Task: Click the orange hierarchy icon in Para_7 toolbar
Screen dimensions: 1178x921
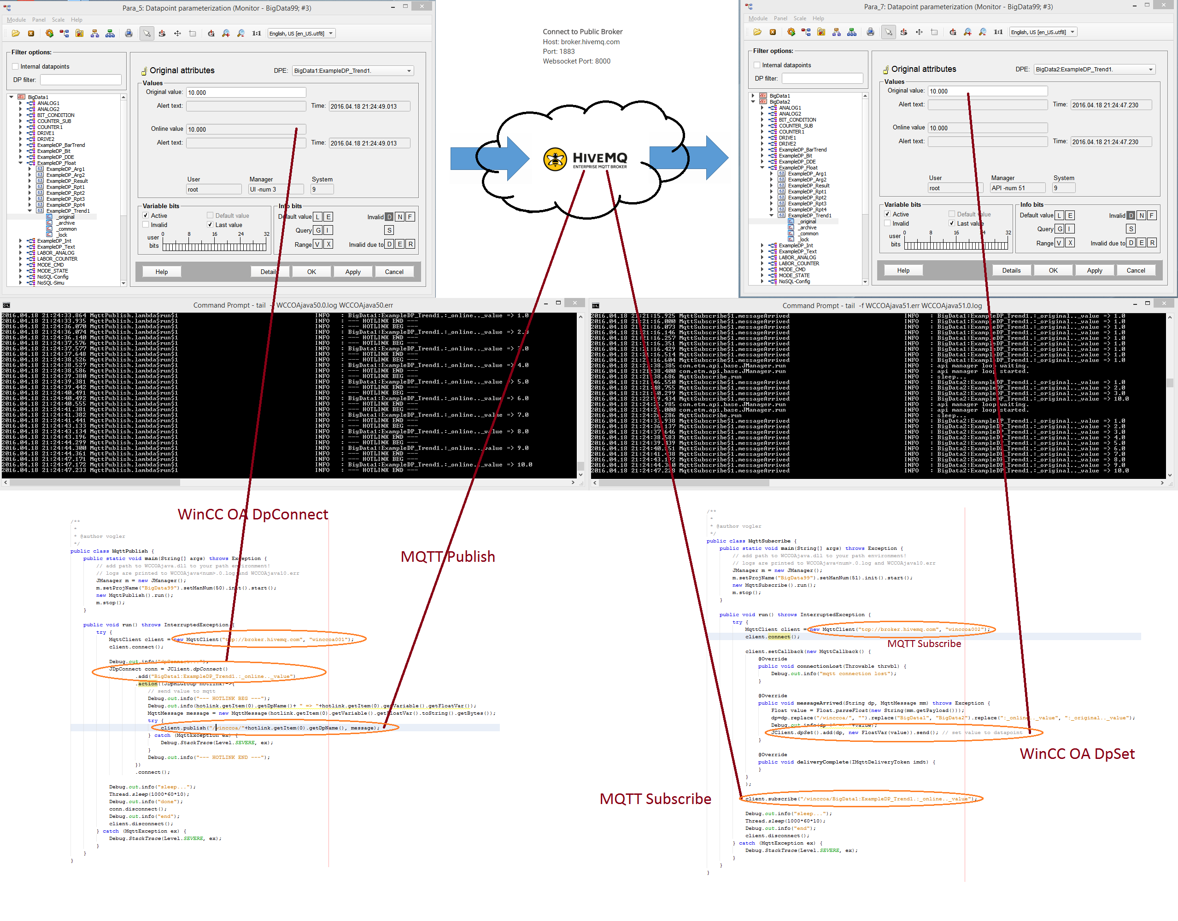Action: click(x=837, y=32)
